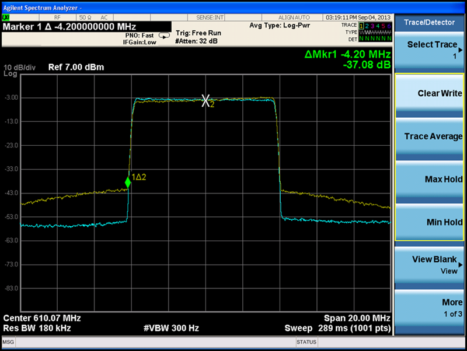This screenshot has width=467, height=351.
Task: Click the IFGain:Low setting
Action: tap(140, 42)
